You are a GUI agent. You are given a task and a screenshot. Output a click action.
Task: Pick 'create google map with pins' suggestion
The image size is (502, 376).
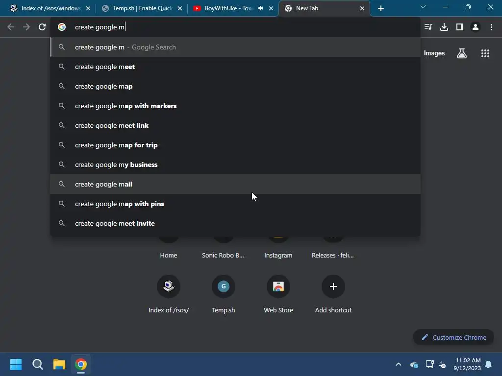[235, 204]
